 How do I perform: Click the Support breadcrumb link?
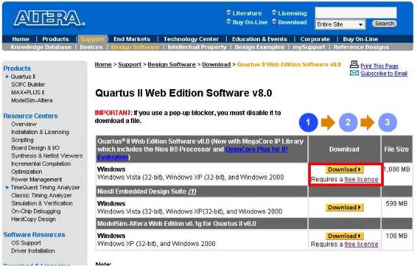pos(130,64)
